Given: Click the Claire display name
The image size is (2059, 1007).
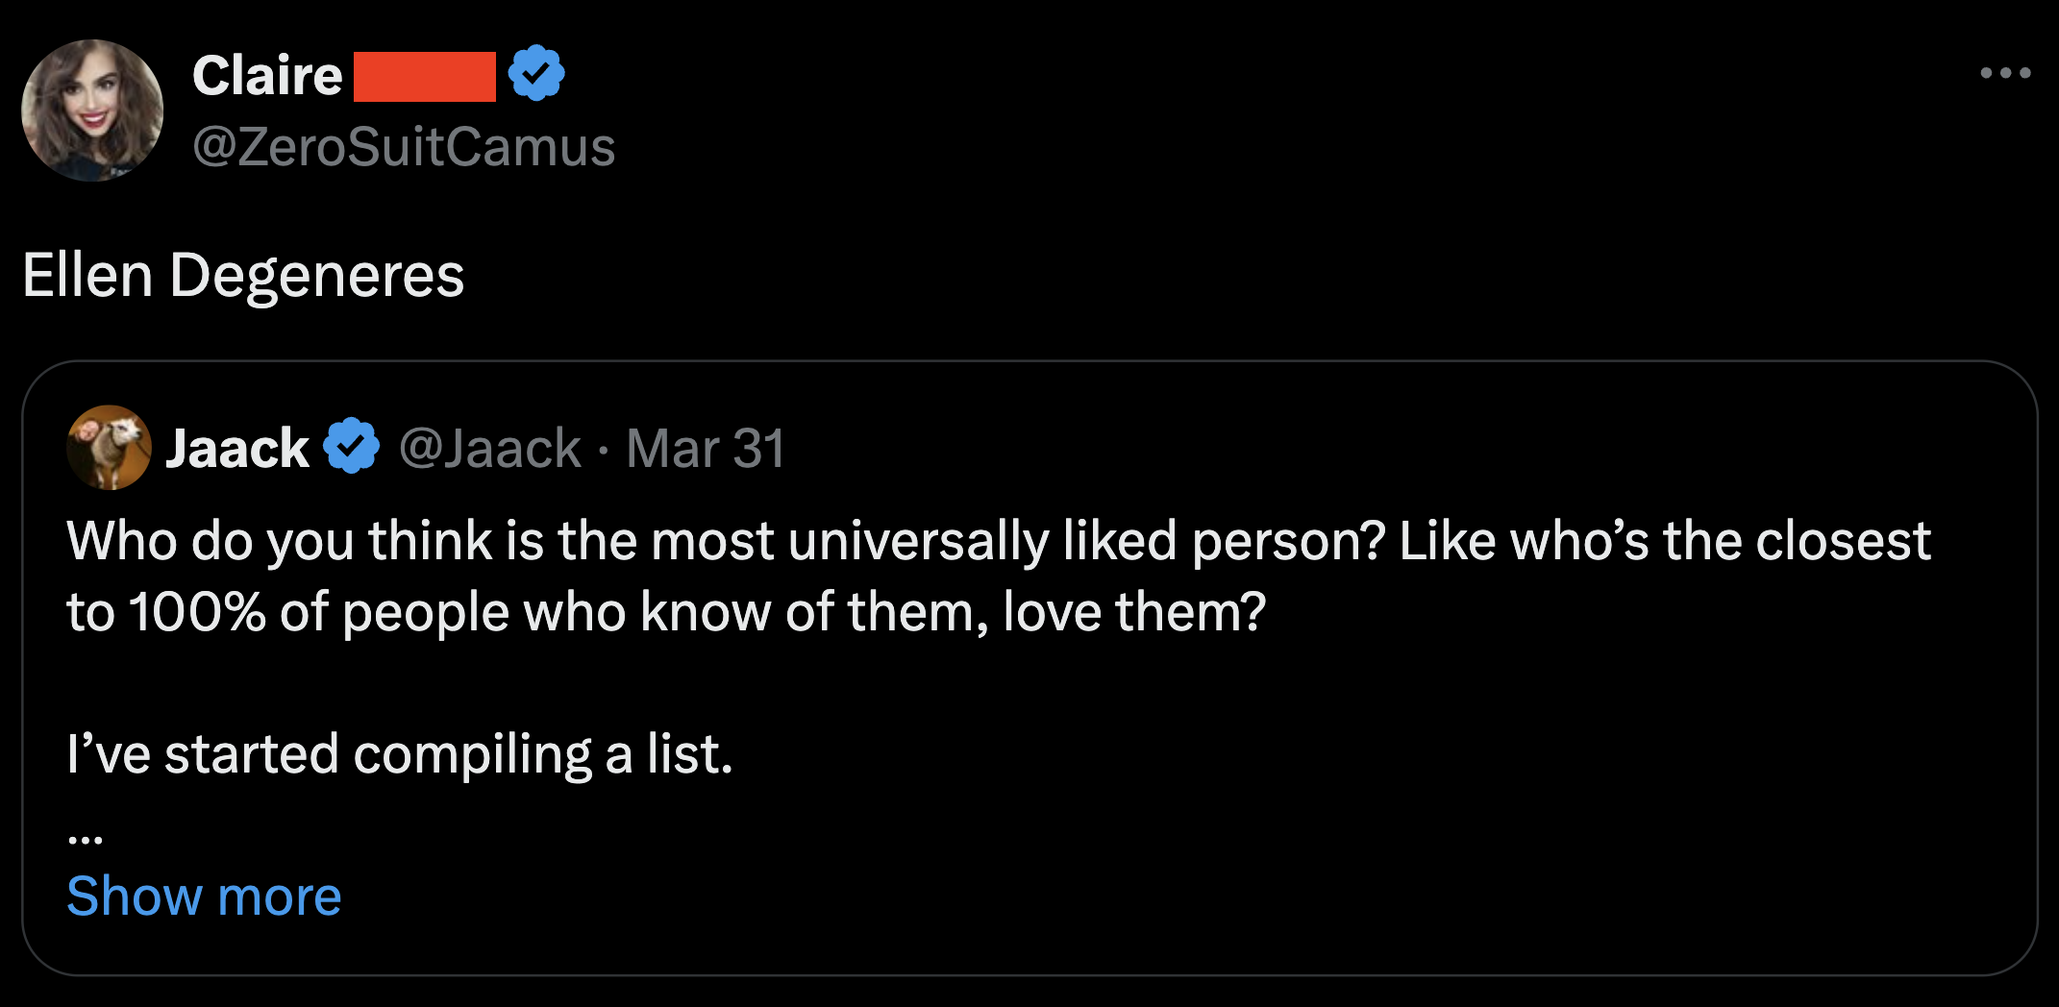Looking at the screenshot, I should [267, 75].
